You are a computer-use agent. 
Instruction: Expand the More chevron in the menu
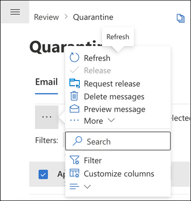(x=111, y=121)
